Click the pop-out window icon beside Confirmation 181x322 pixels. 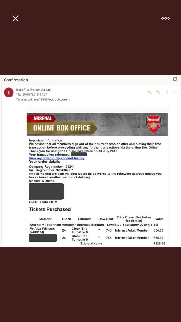point(175,79)
